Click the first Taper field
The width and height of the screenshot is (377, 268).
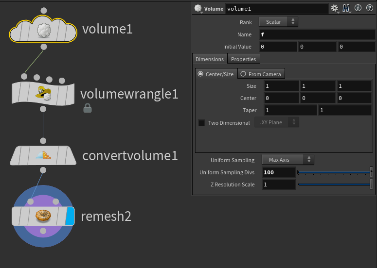tap(290, 110)
